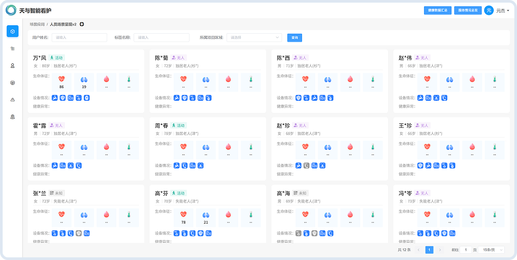Click the gray offline phone device for 赵*珍
The height and width of the screenshot is (260, 517).
click(x=306, y=166)
